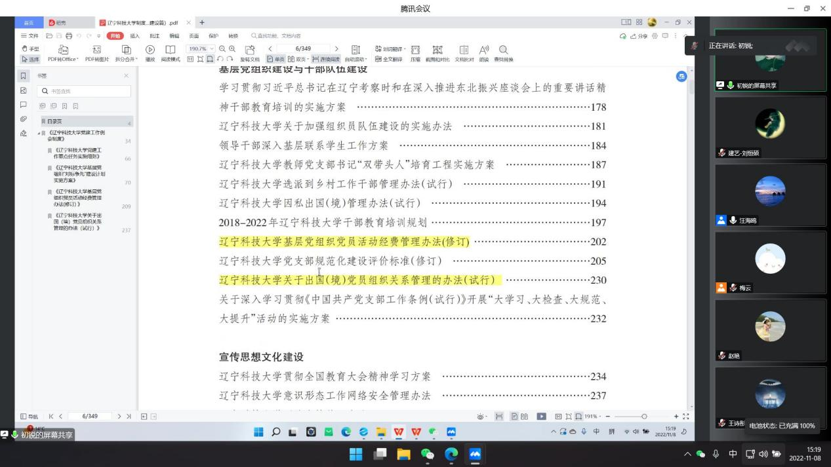This screenshot has width=831, height=467.
Task: Click the 书签查找 bookmark search field
Action: click(x=83, y=92)
